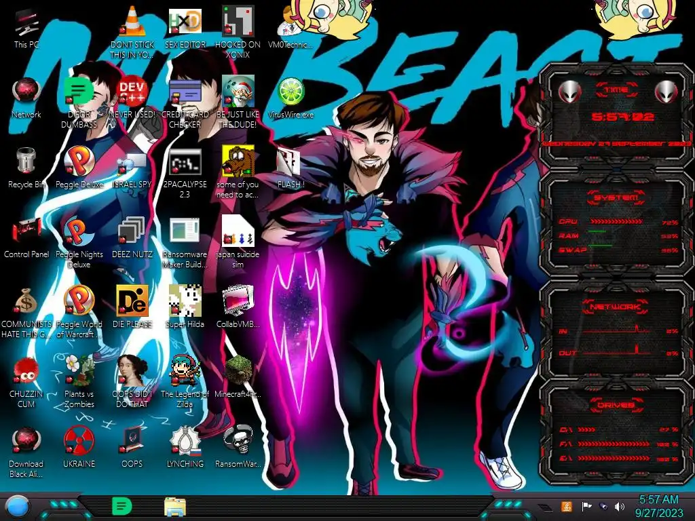Open the 2PACALYPSE 2.3 console icon
The width and height of the screenshot is (695, 521).
pos(185,173)
